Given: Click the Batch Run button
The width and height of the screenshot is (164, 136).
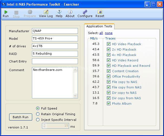Looking at the screenshot, I should (21, 117).
